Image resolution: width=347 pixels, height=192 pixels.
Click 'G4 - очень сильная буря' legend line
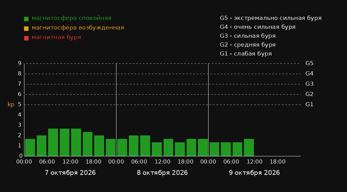(x=258, y=27)
